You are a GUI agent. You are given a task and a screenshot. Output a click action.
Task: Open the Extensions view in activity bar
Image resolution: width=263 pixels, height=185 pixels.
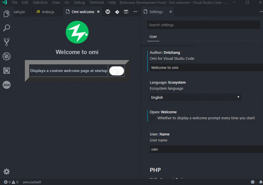(7, 71)
